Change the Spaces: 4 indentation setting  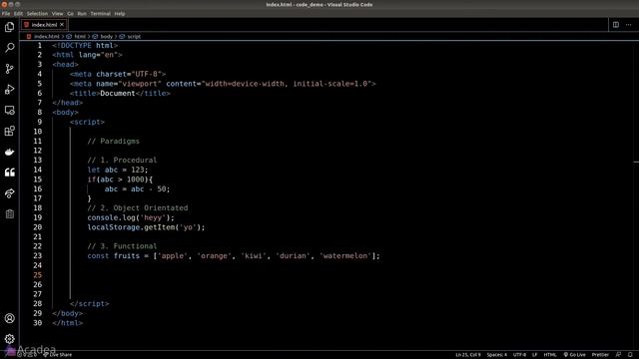497,355
